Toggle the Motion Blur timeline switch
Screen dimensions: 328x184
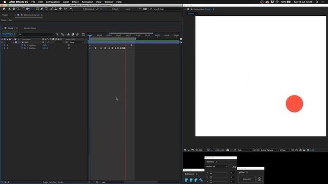[77, 34]
